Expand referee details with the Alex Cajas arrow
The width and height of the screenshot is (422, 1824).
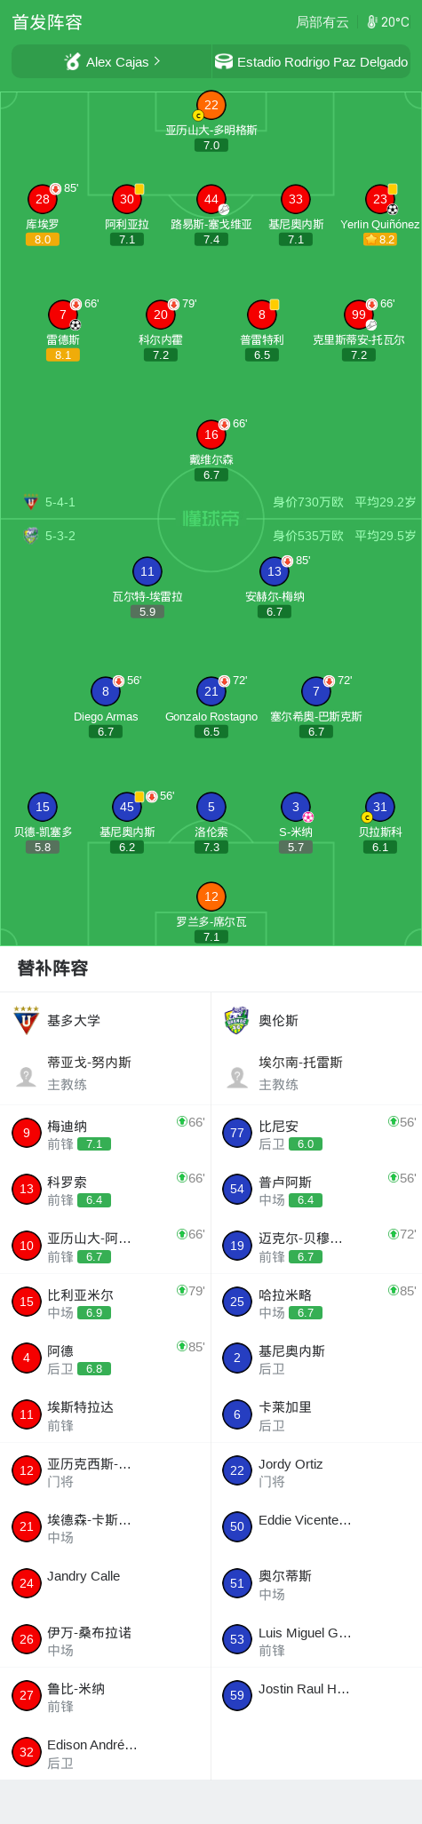point(157,61)
